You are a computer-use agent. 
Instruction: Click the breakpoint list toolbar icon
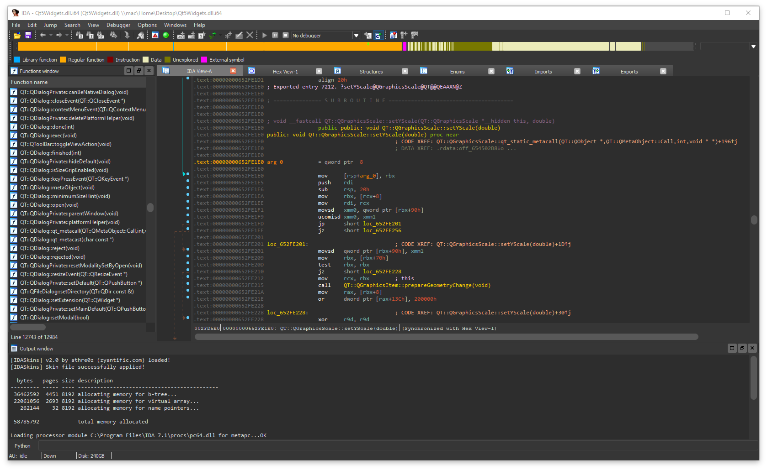(393, 35)
